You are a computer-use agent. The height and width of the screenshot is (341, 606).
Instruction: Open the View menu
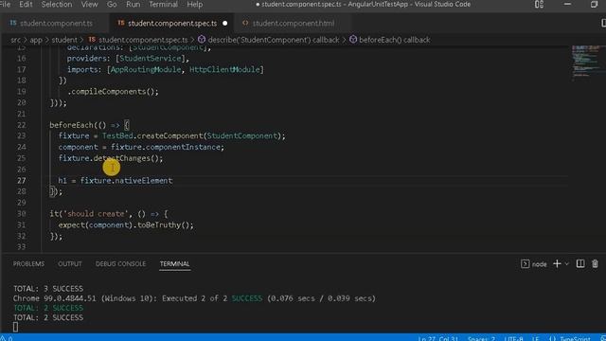89,4
